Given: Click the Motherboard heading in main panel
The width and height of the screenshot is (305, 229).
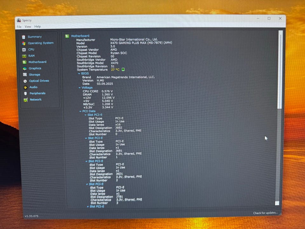Looking at the screenshot, I should [80, 36].
